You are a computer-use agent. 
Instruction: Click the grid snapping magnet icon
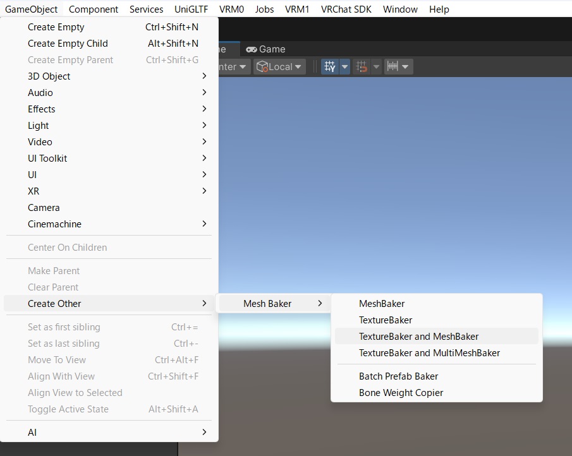coord(362,66)
